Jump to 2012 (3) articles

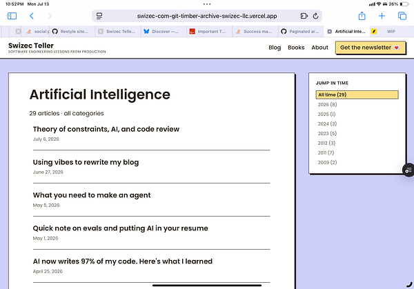[x=326, y=143]
